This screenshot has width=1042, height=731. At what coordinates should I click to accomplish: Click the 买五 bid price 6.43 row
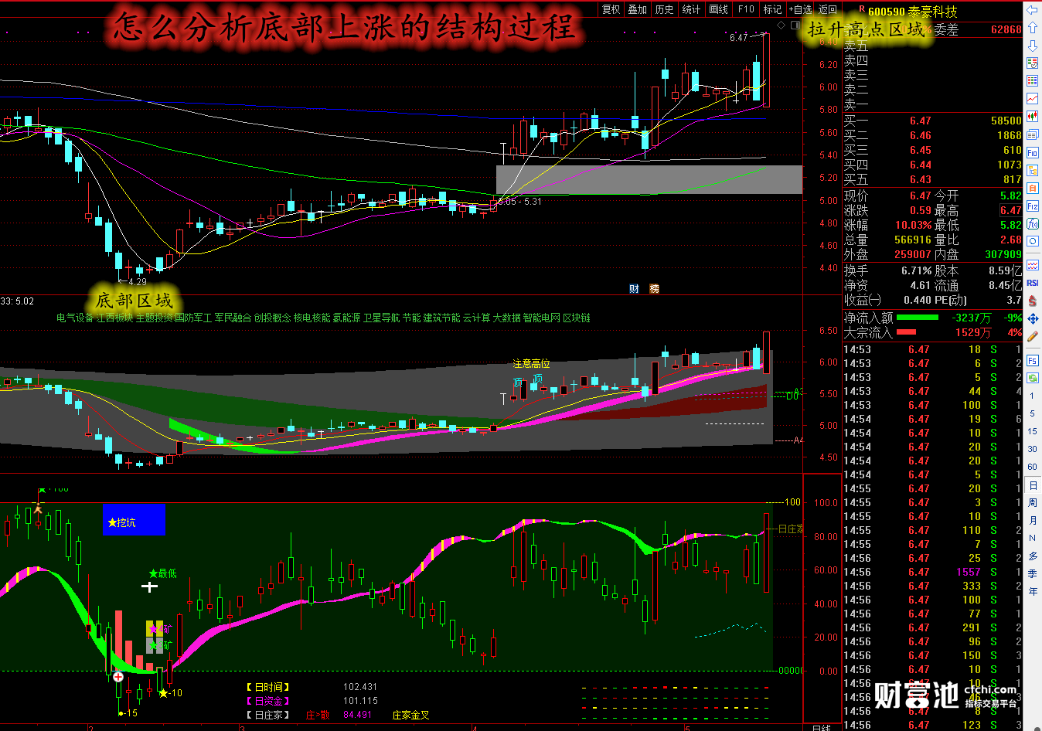click(932, 180)
